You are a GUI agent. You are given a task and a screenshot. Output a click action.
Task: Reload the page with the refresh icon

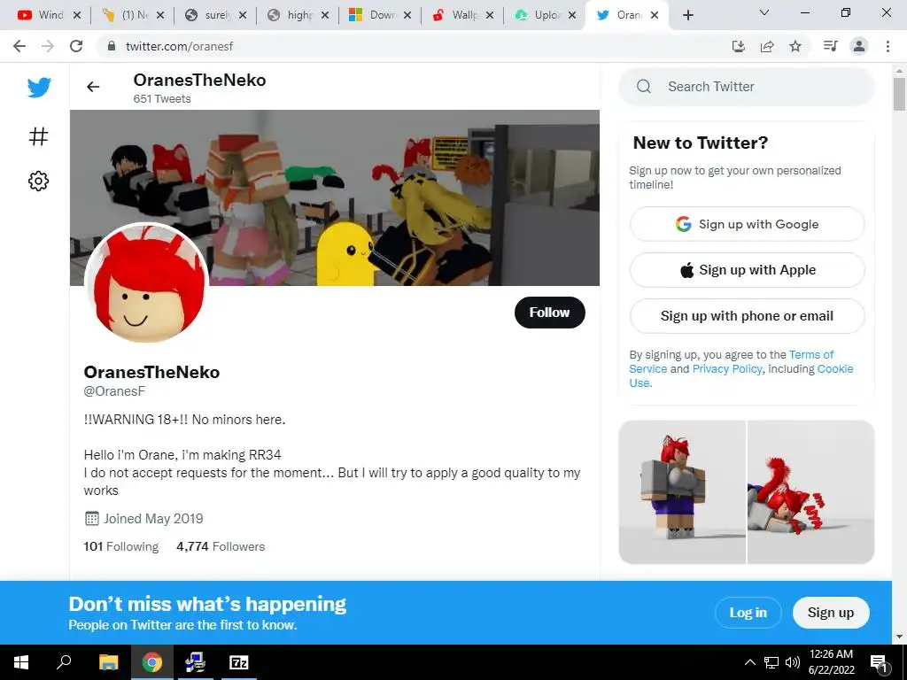click(x=76, y=46)
